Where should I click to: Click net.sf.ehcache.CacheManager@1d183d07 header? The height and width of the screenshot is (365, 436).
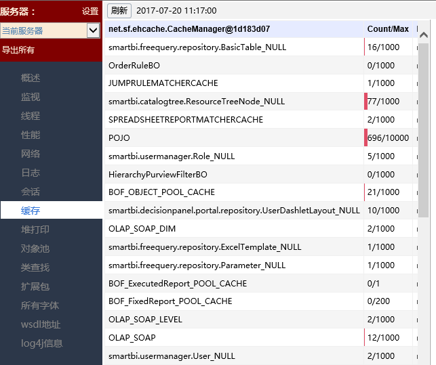(189, 29)
